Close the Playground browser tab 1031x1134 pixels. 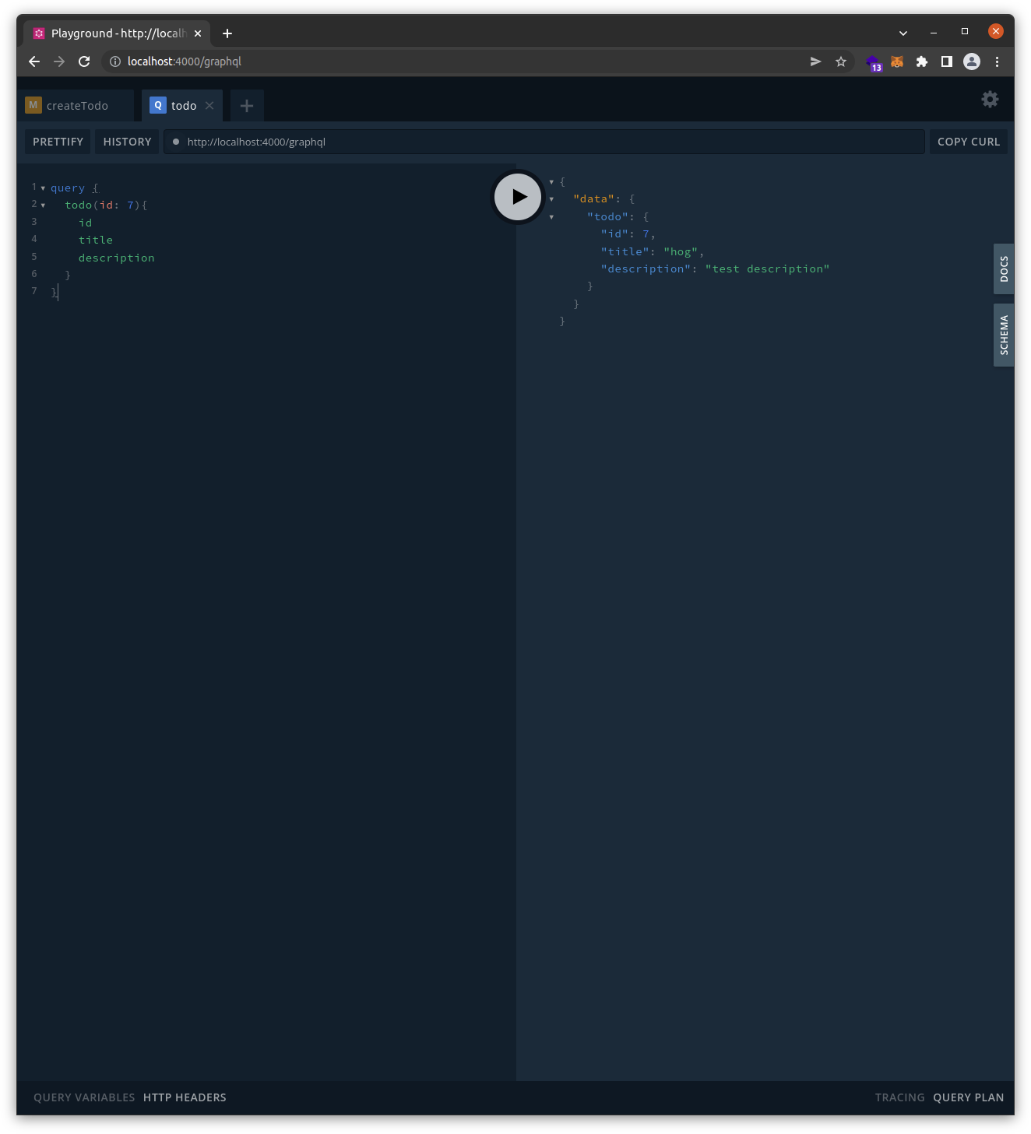pyautogui.click(x=198, y=33)
